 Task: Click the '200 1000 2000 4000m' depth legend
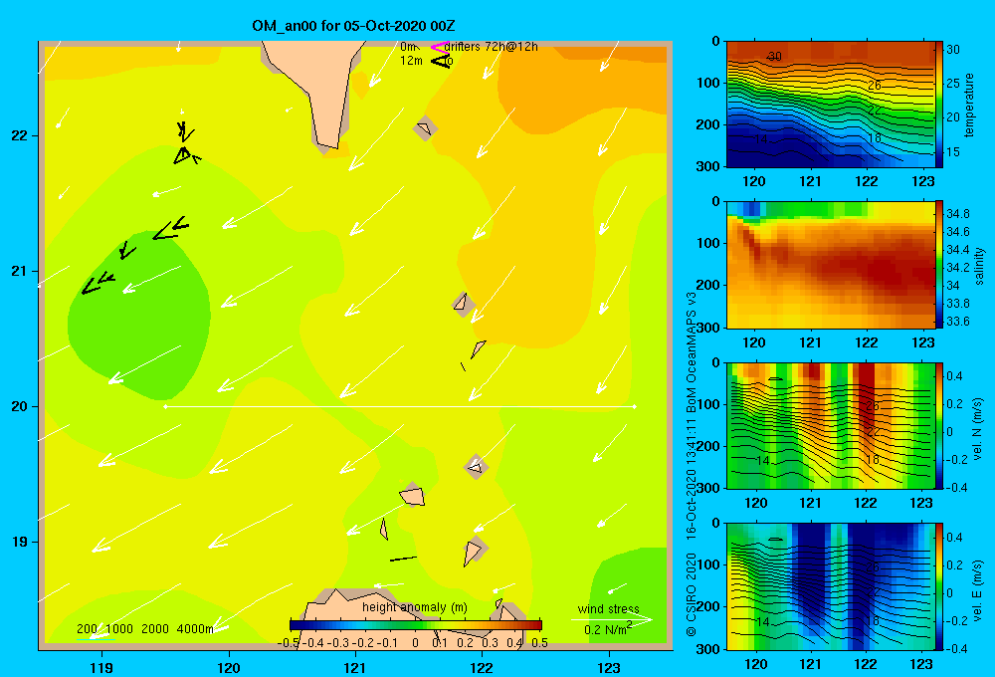point(144,629)
